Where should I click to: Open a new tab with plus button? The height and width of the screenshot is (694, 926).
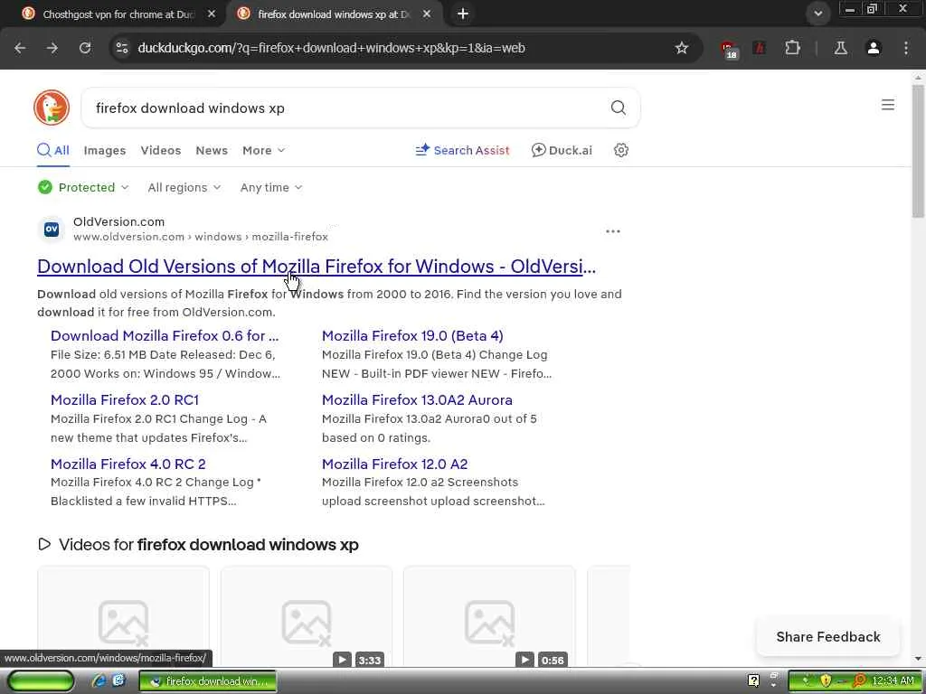[x=463, y=13]
